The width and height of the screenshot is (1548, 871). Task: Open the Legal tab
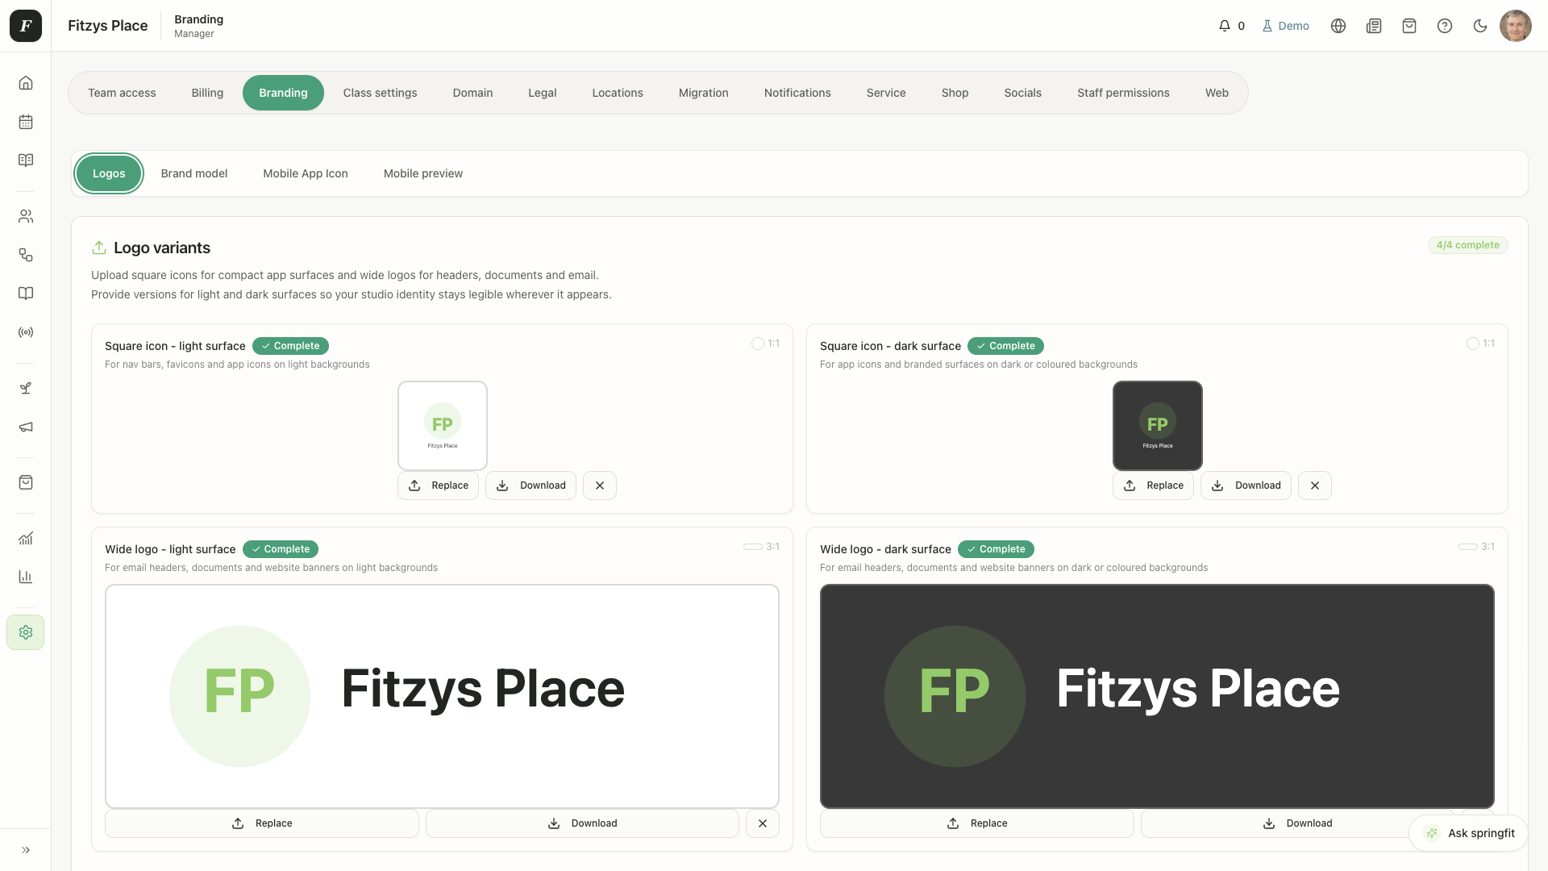(543, 93)
